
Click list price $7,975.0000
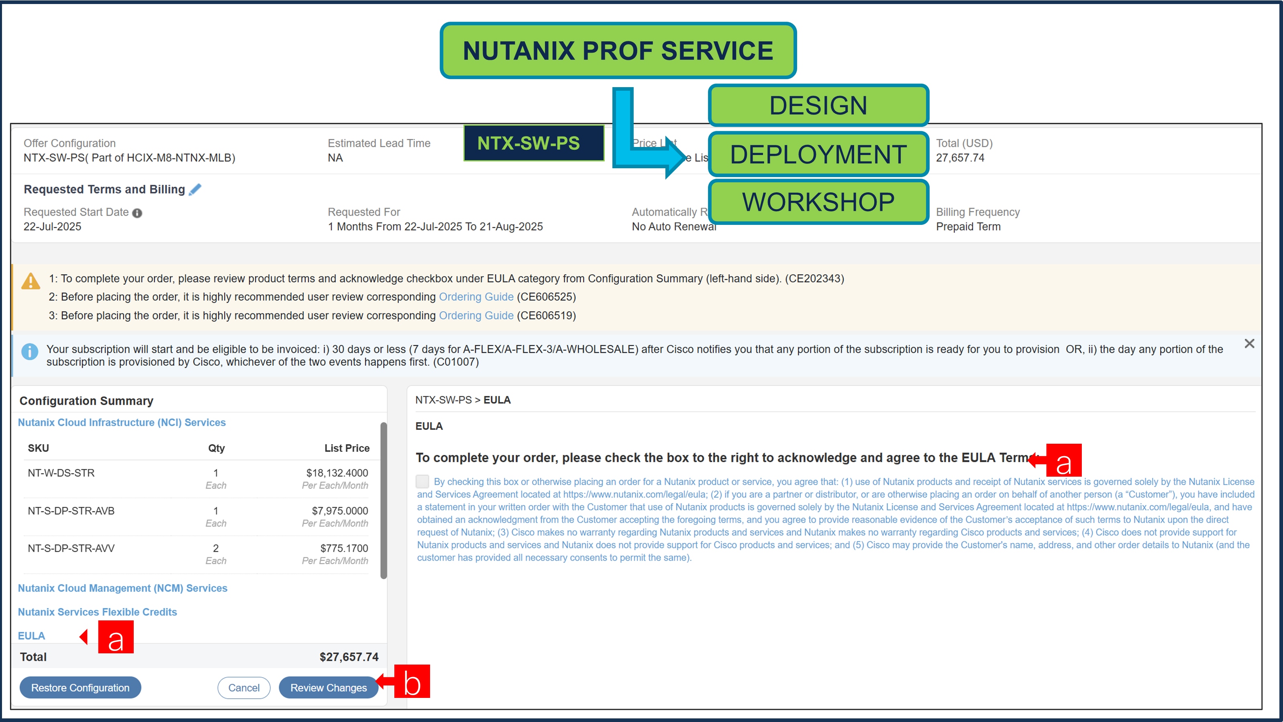(340, 511)
